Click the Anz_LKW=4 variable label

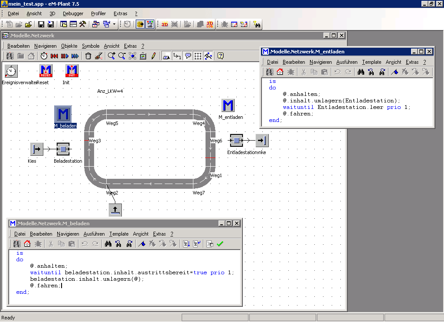pos(110,91)
